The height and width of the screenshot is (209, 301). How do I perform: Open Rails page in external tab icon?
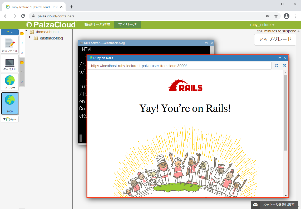(x=284, y=66)
